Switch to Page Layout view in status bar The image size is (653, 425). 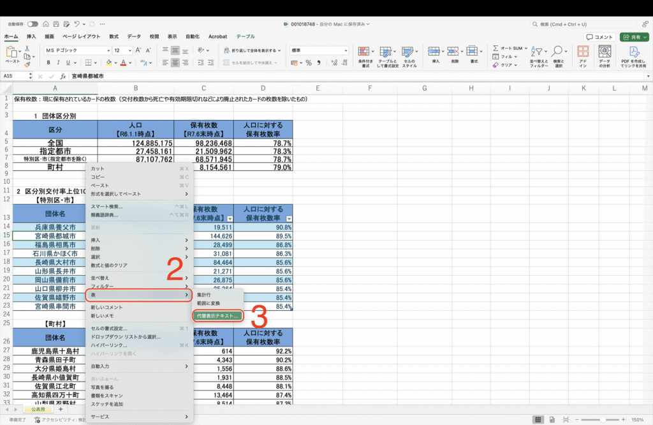point(552,420)
